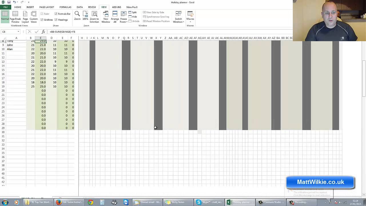Screen dimensions: 366x206
Task: Open the Windows Start button
Action: (5, 202)
